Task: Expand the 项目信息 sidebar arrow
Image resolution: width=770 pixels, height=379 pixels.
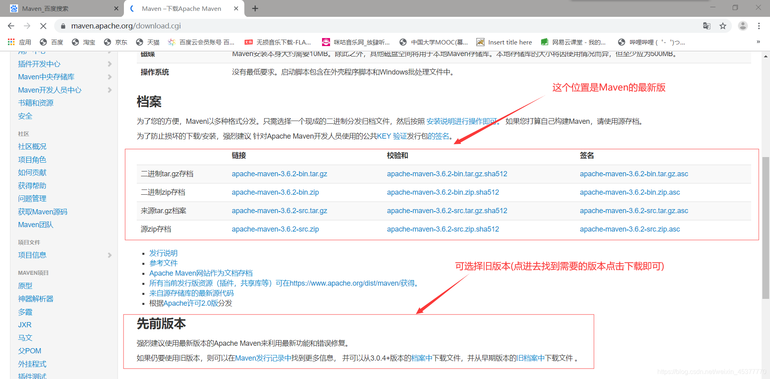Action: (x=109, y=255)
